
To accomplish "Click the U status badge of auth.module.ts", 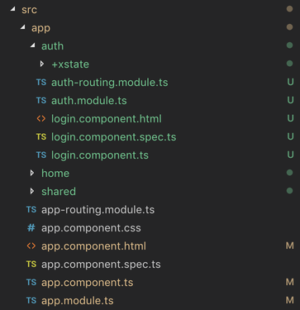I will (290, 100).
